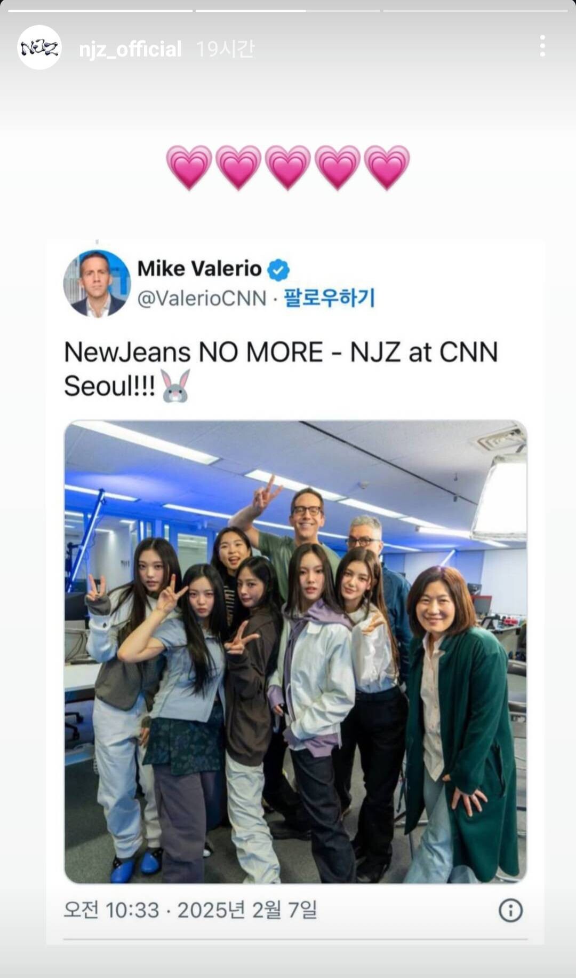This screenshot has height=978, width=576.
Task: Open the three-dot story options menu
Action: pyautogui.click(x=542, y=46)
